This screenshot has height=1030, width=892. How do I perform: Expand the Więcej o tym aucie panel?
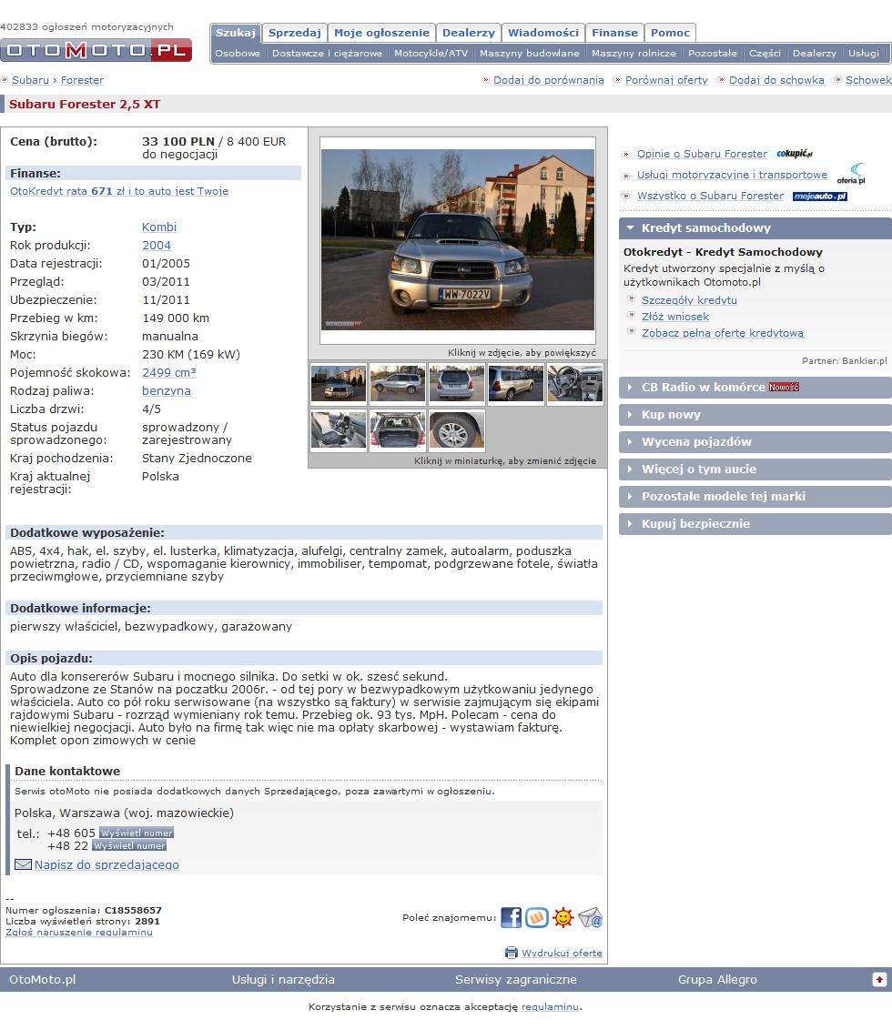click(755, 469)
